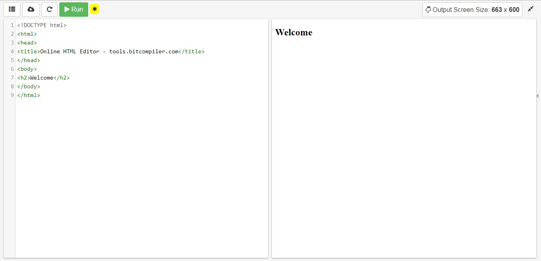Click the yellow asterisk icon
The height and width of the screenshot is (261, 541).
tap(94, 9)
